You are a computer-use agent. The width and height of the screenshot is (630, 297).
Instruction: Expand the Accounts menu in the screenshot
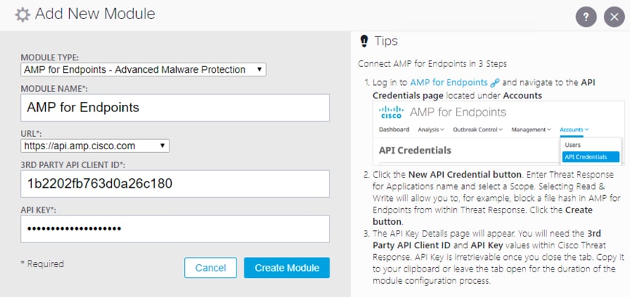[574, 130]
